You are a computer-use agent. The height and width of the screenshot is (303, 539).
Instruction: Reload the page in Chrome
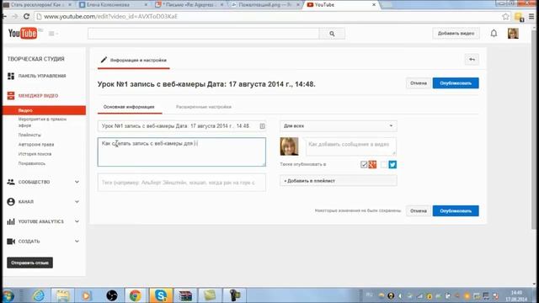[26, 16]
